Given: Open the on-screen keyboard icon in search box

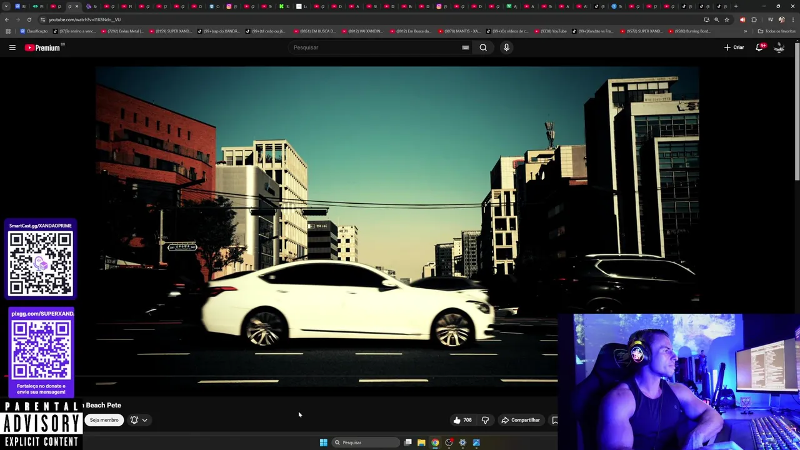Looking at the screenshot, I should [466, 47].
